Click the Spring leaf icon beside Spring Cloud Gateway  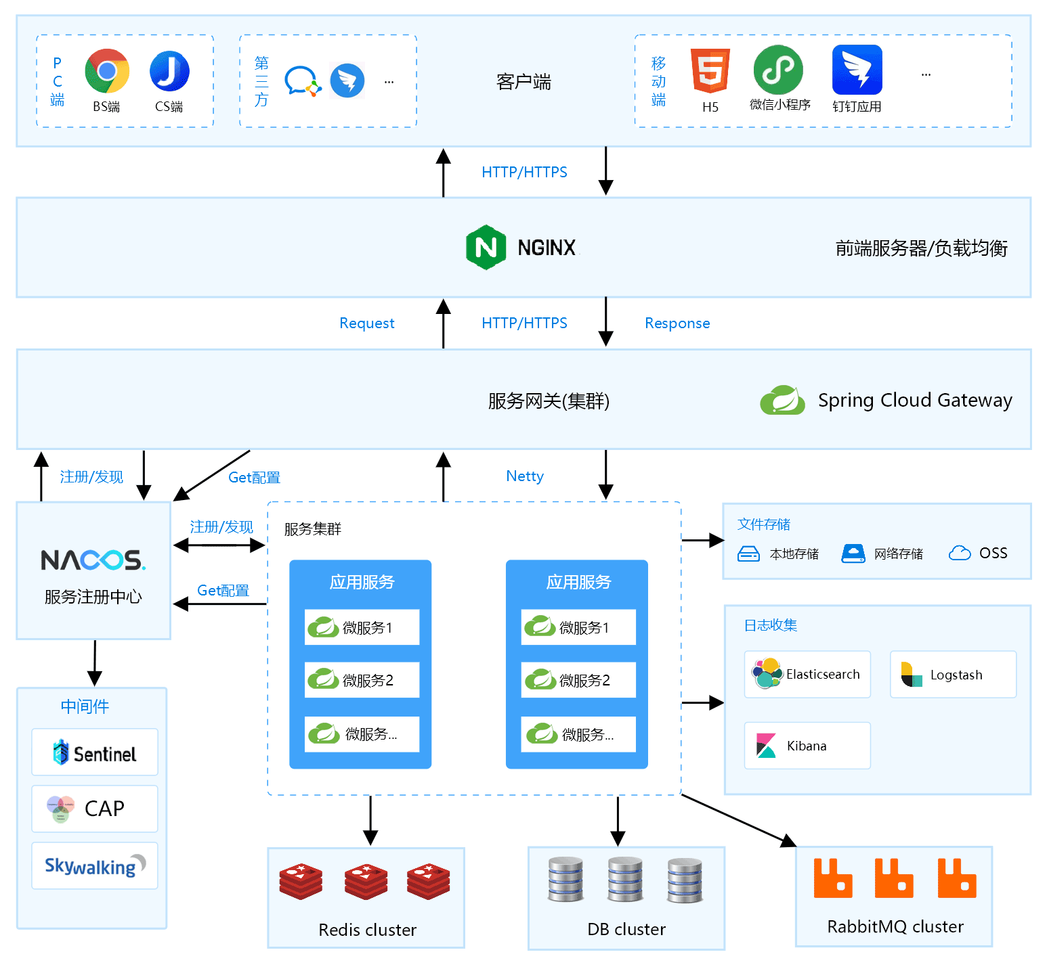pos(783,400)
